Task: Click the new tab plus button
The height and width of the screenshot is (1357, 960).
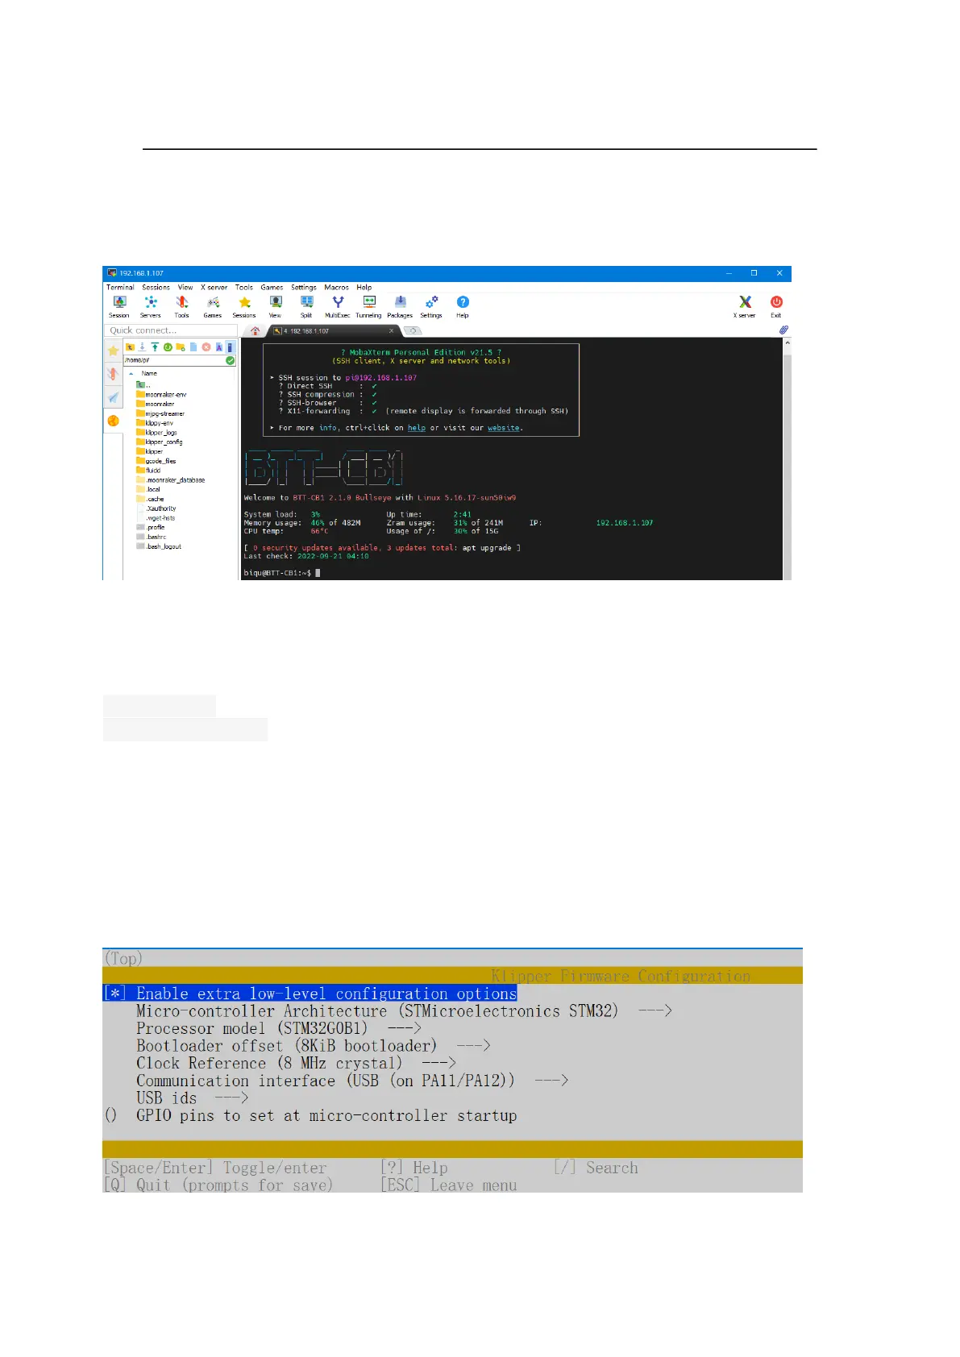Action: click(x=412, y=330)
